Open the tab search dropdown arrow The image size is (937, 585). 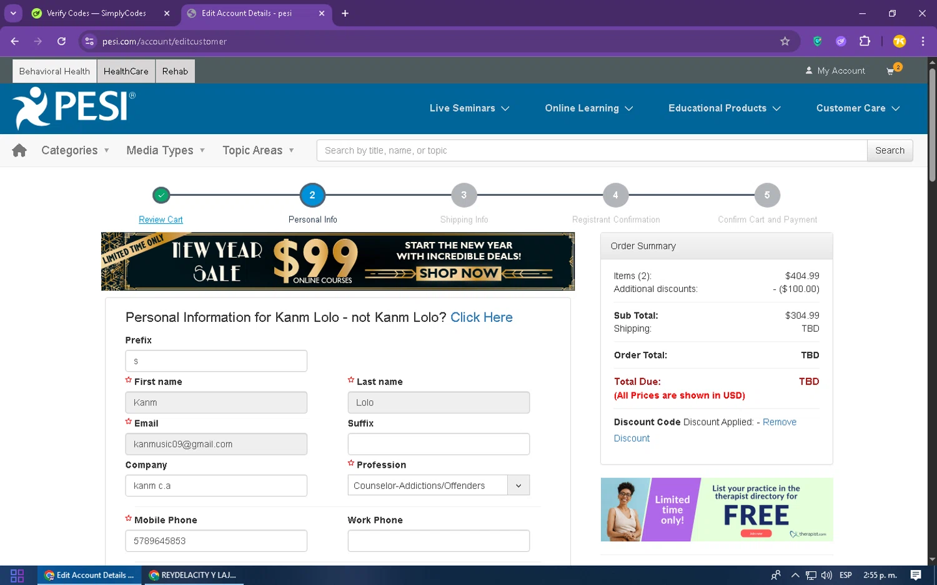point(13,13)
